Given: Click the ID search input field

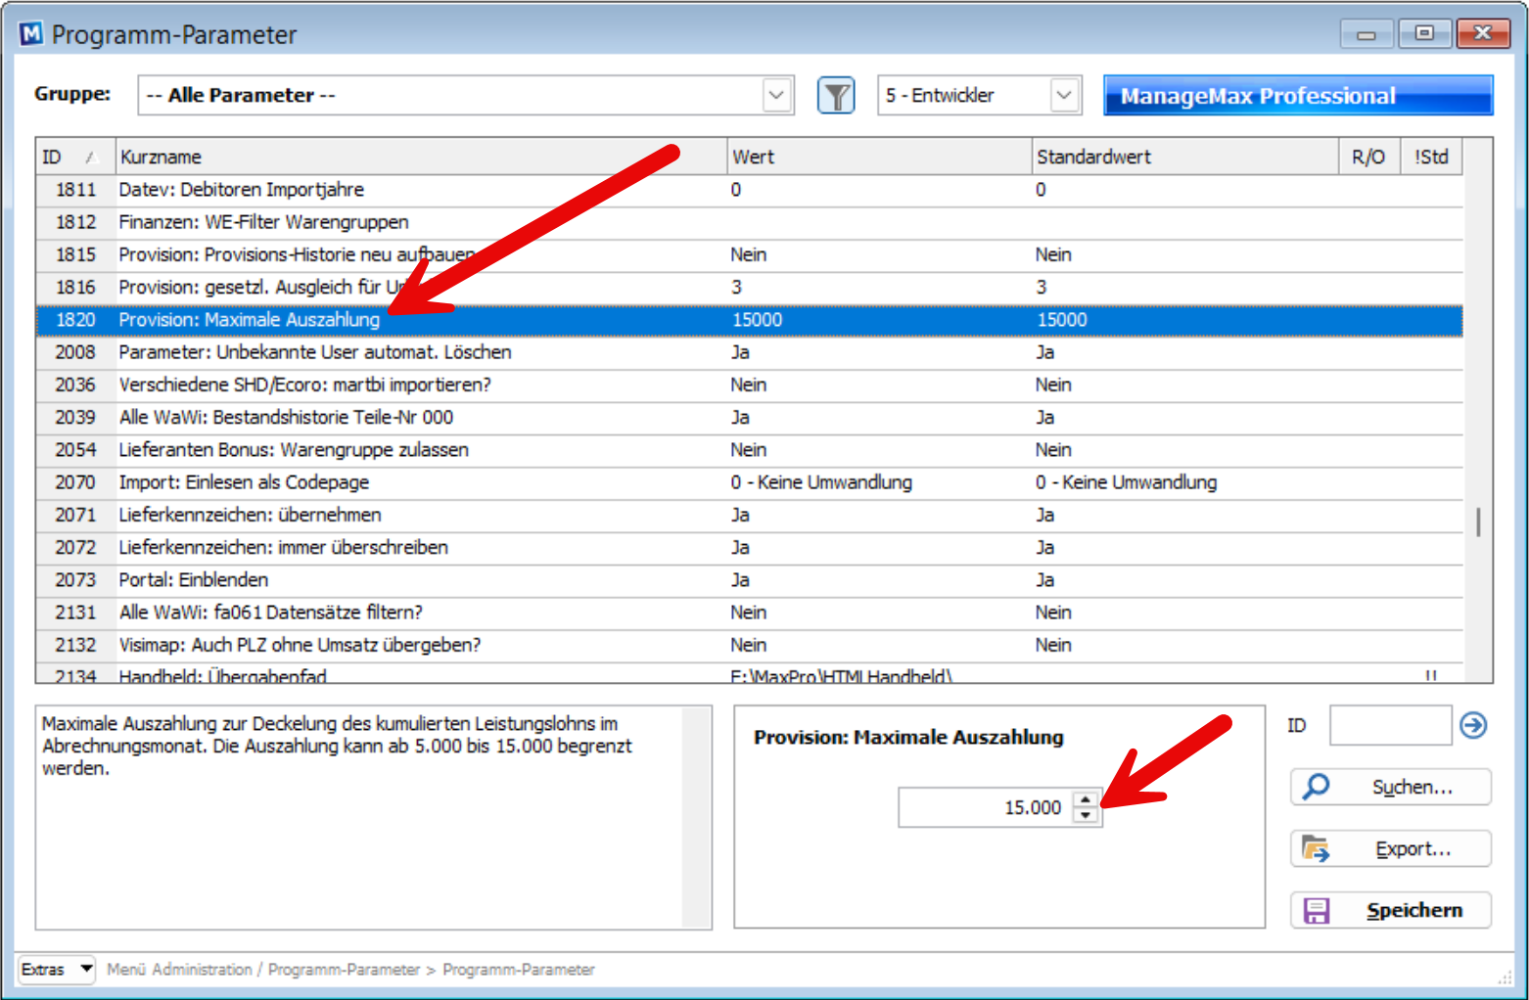Looking at the screenshot, I should pos(1389,726).
